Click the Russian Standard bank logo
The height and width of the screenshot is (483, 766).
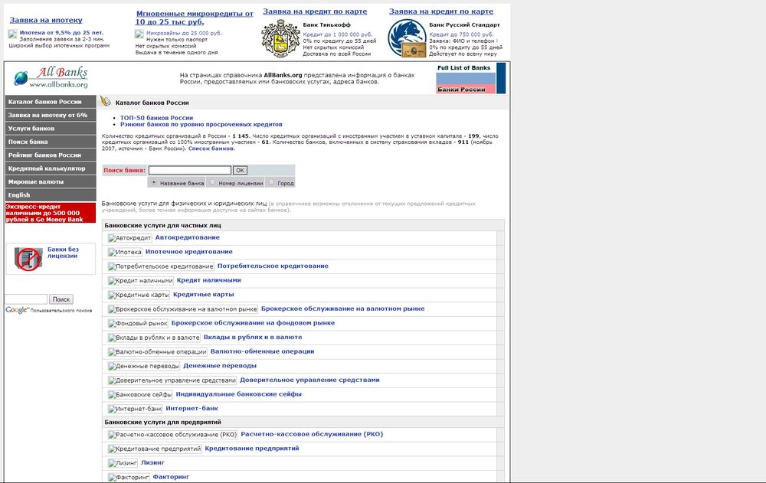coord(407,38)
